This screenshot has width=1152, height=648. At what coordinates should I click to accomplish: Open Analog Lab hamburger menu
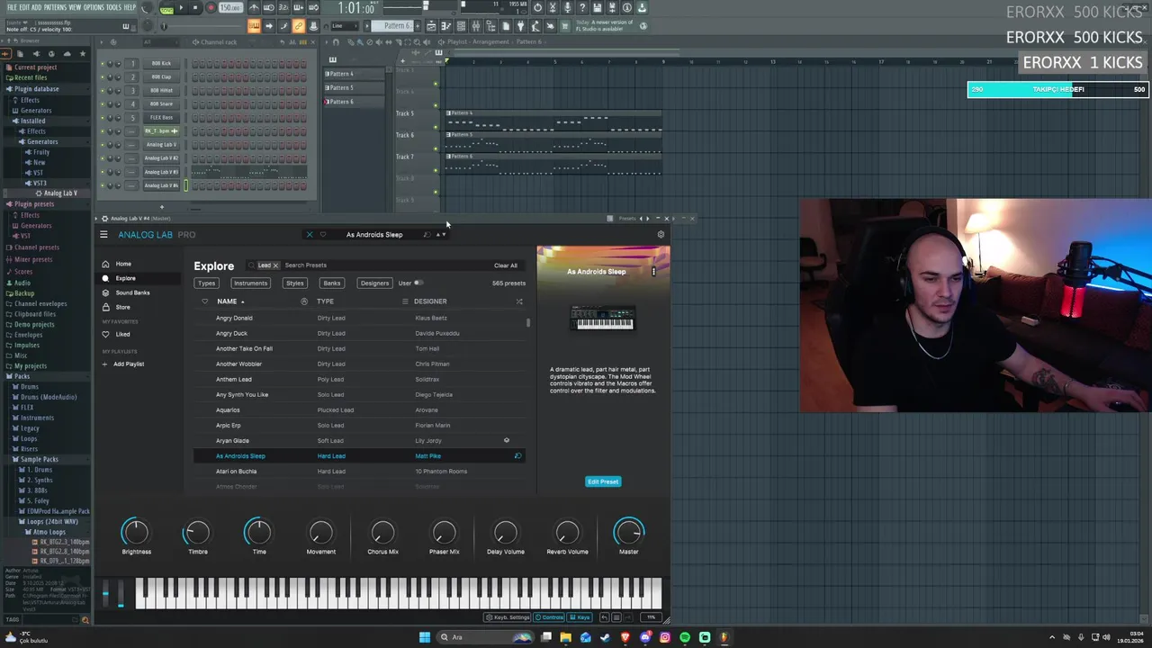pos(103,235)
